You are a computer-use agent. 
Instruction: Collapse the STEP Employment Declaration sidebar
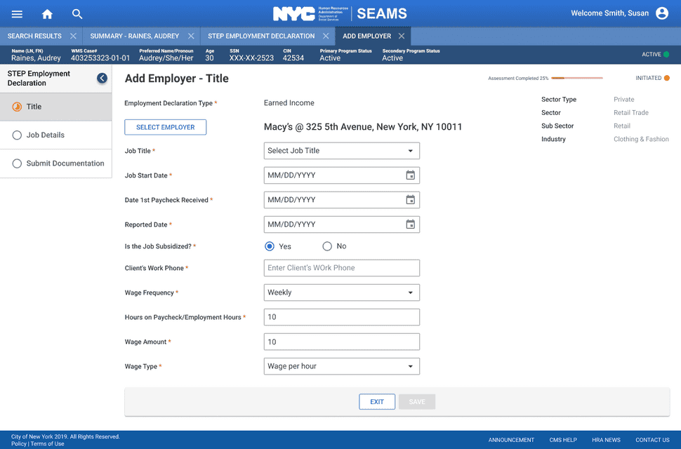pos(102,78)
